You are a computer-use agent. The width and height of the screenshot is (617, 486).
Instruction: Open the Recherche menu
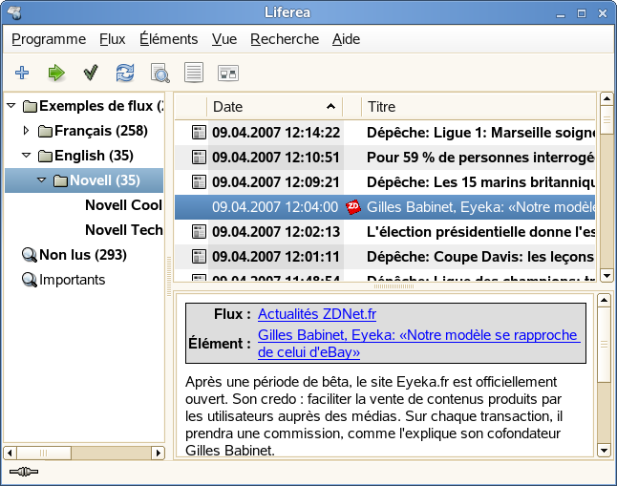click(285, 39)
